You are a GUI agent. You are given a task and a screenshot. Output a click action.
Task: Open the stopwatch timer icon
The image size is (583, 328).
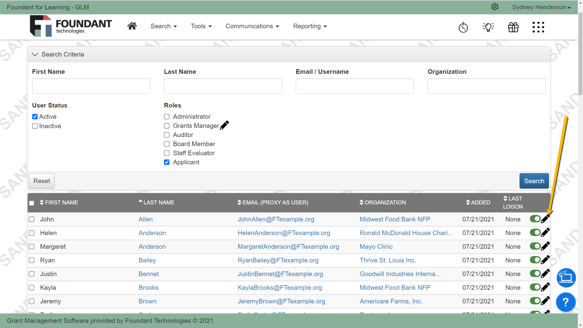463,27
